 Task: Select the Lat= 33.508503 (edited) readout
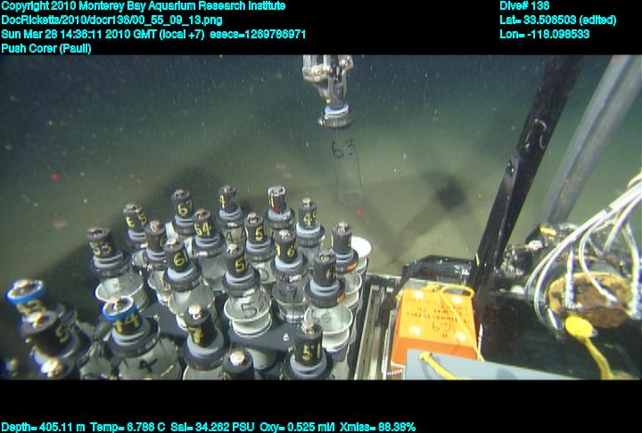557,20
